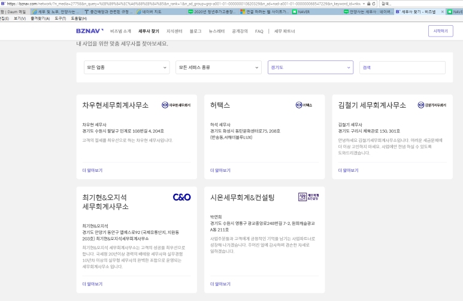The width and height of the screenshot is (463, 301).
Task: Click address 경기도 수원시 팔달구 인계로 108번길 4
Action: coord(123,131)
